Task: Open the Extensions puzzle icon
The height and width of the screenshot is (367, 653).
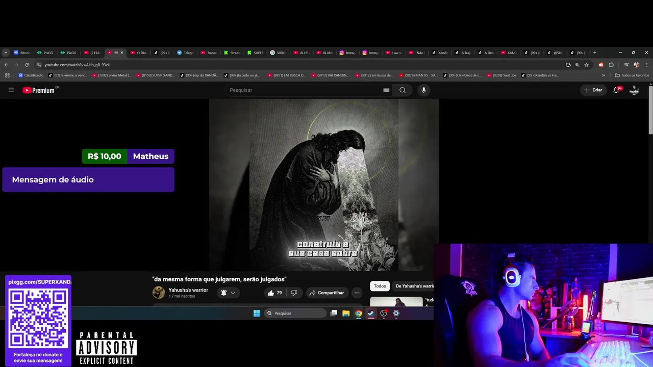Action: pyautogui.click(x=611, y=65)
